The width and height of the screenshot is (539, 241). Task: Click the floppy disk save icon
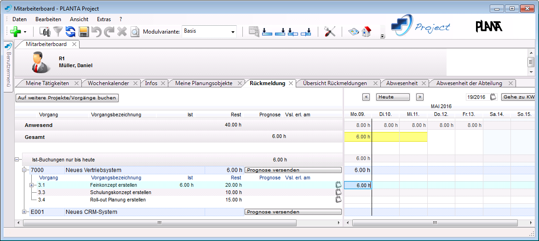(84, 32)
